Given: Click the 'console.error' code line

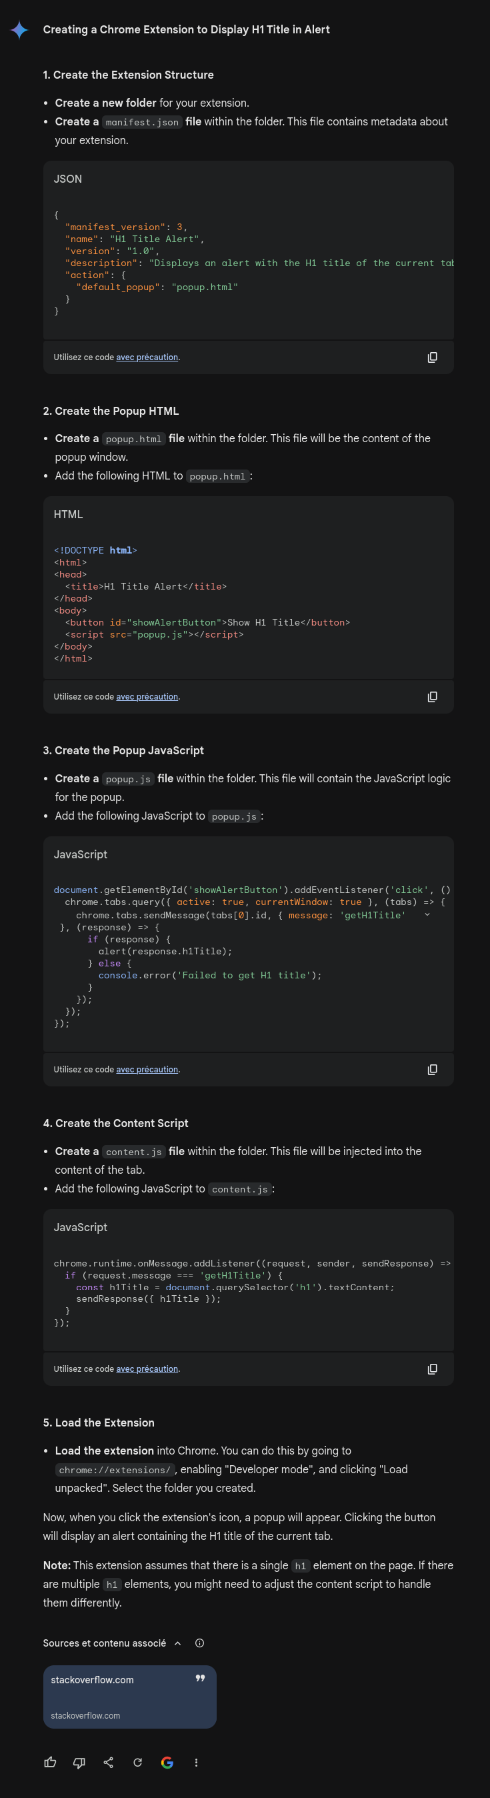Looking at the screenshot, I should tap(210, 975).
